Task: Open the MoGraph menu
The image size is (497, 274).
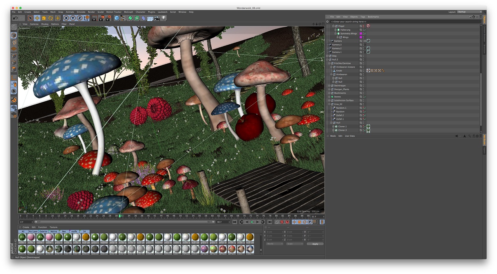Action: [x=128, y=12]
